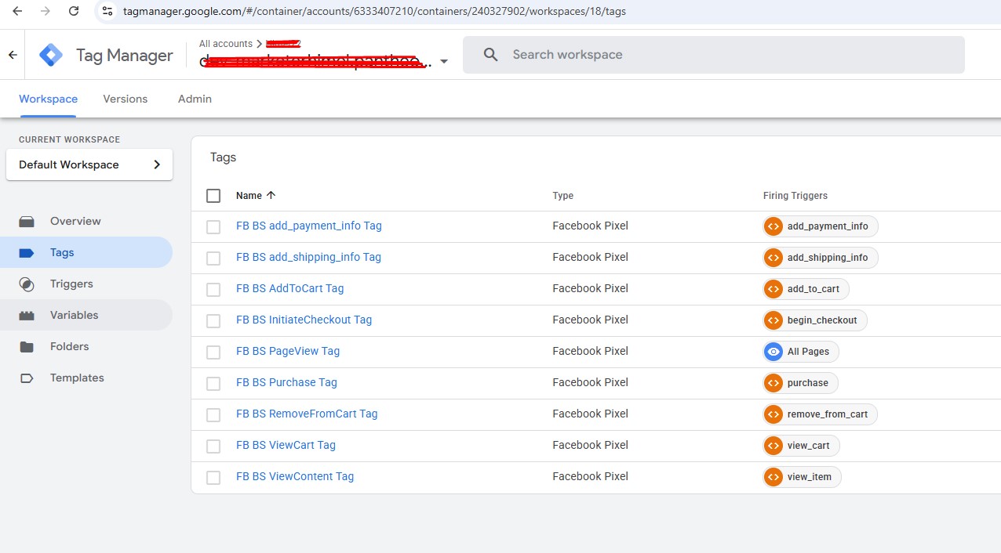The height and width of the screenshot is (553, 1001).
Task: Switch to the Workspace tab
Action: [49, 99]
